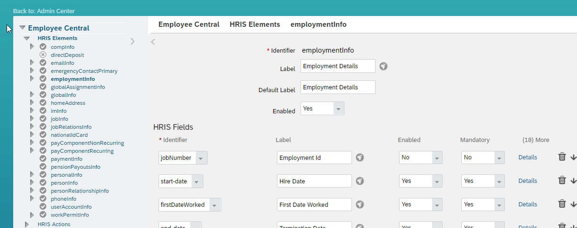The height and width of the screenshot is (228, 577).
Task: Click the (18) More column link
Action: pos(535,140)
